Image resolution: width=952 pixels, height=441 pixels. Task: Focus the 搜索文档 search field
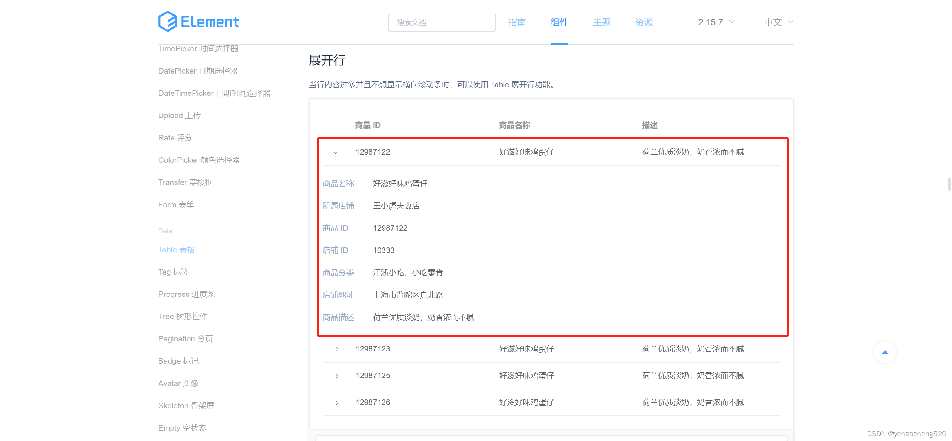tap(442, 23)
